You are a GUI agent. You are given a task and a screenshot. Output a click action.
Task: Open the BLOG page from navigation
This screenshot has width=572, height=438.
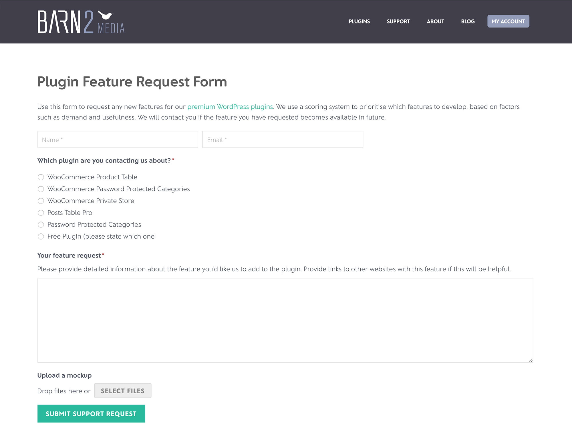[468, 21]
